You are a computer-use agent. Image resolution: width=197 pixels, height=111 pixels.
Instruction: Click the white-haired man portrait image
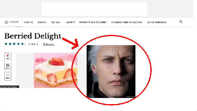pos(111,71)
